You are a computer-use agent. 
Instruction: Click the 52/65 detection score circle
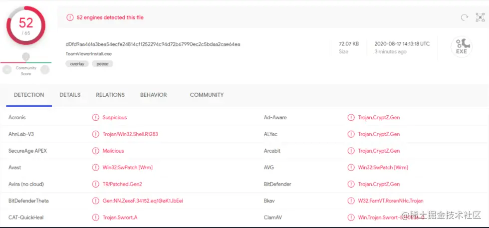[26, 25]
